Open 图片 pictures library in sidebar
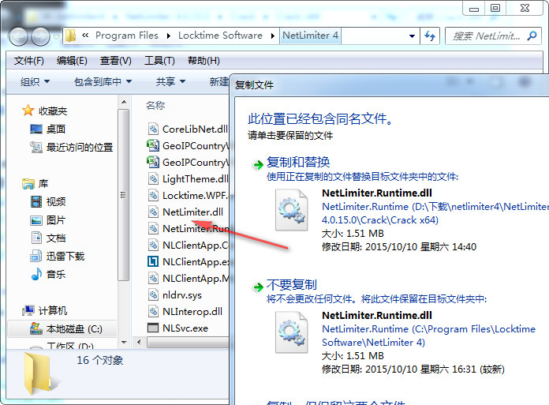 pyautogui.click(x=48, y=220)
